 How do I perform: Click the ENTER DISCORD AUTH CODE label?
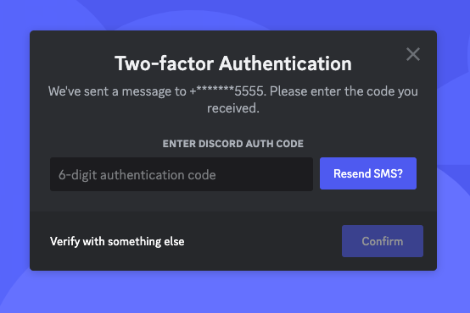click(233, 144)
